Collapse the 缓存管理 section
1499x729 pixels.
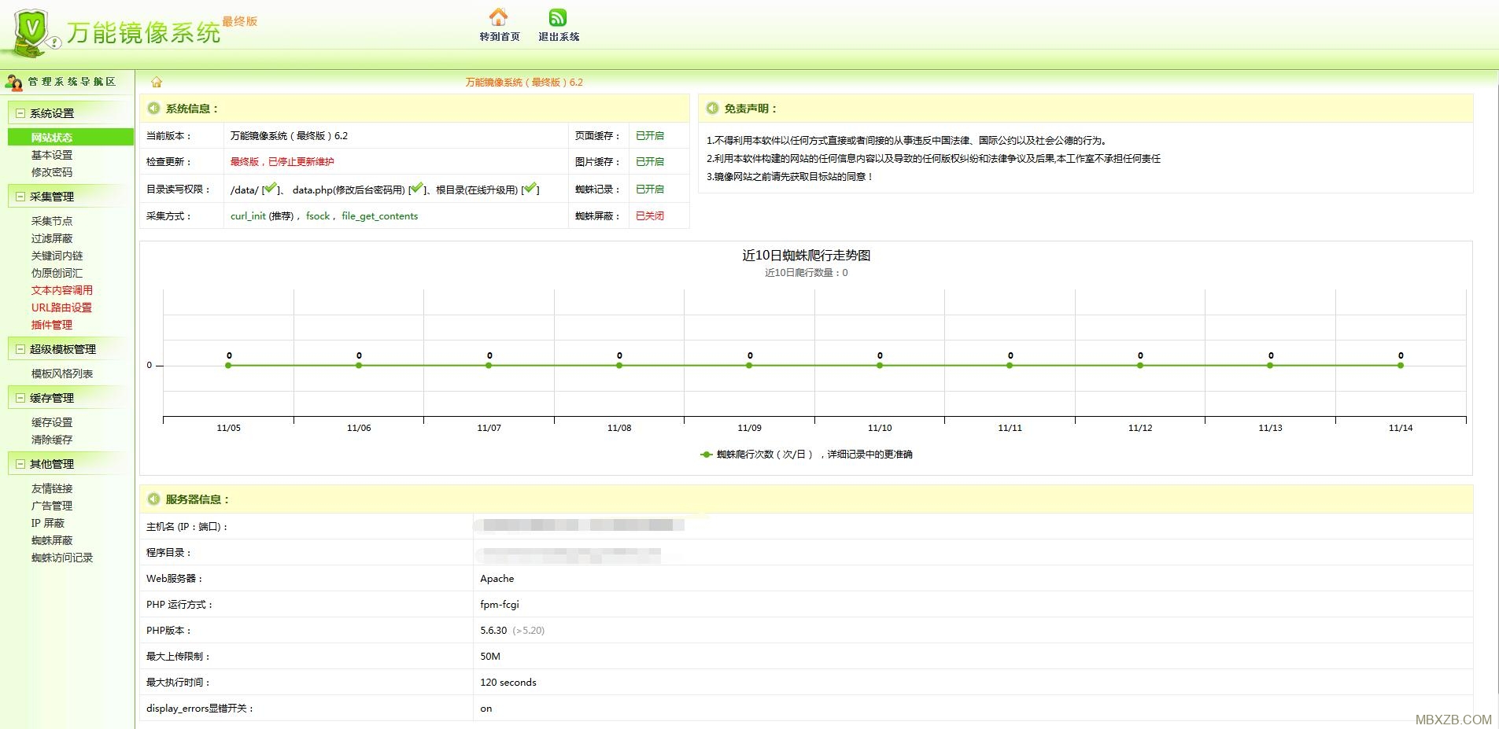coord(20,397)
